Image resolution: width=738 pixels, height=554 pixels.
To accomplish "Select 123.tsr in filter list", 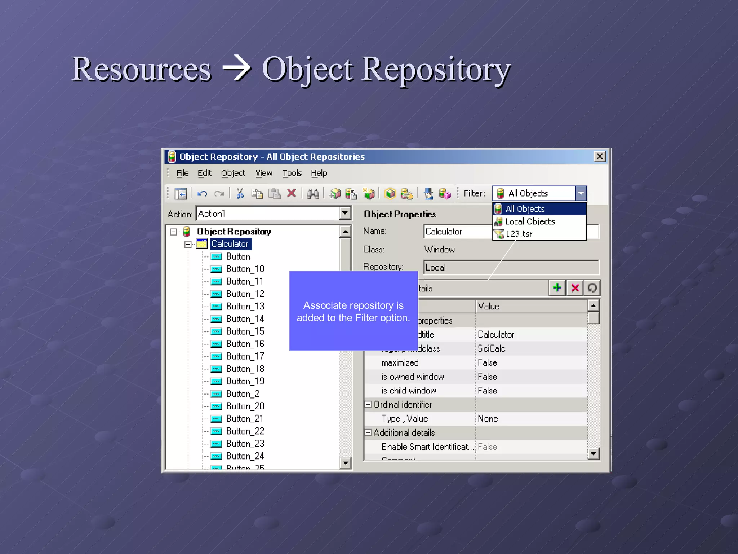I will pos(539,234).
